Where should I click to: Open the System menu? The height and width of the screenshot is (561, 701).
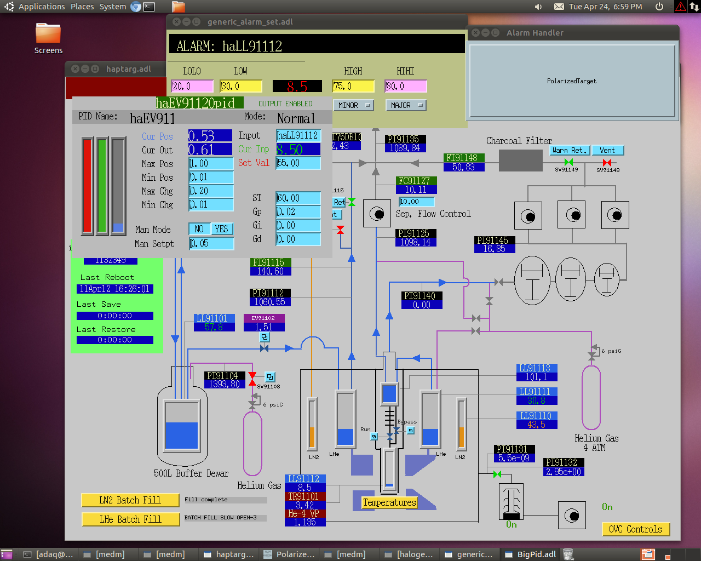tap(113, 7)
